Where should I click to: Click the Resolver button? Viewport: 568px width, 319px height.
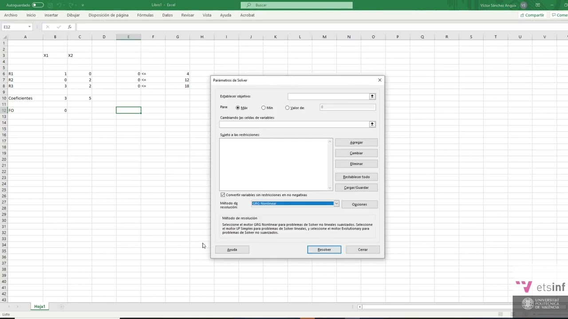(x=324, y=249)
